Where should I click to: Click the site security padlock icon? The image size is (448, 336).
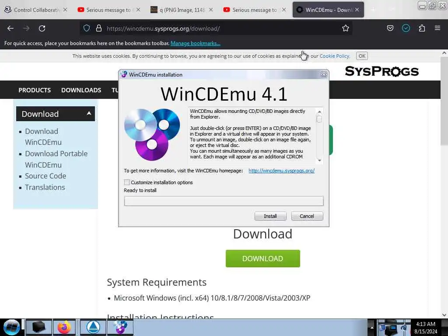[x=99, y=28]
